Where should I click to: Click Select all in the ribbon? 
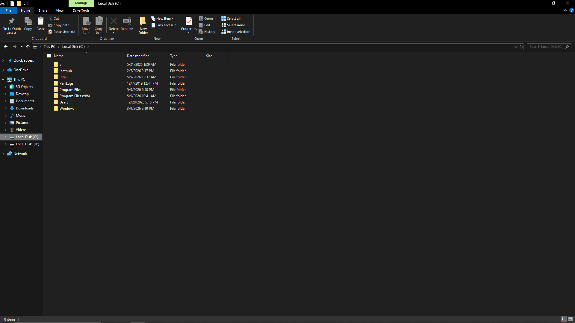(231, 19)
